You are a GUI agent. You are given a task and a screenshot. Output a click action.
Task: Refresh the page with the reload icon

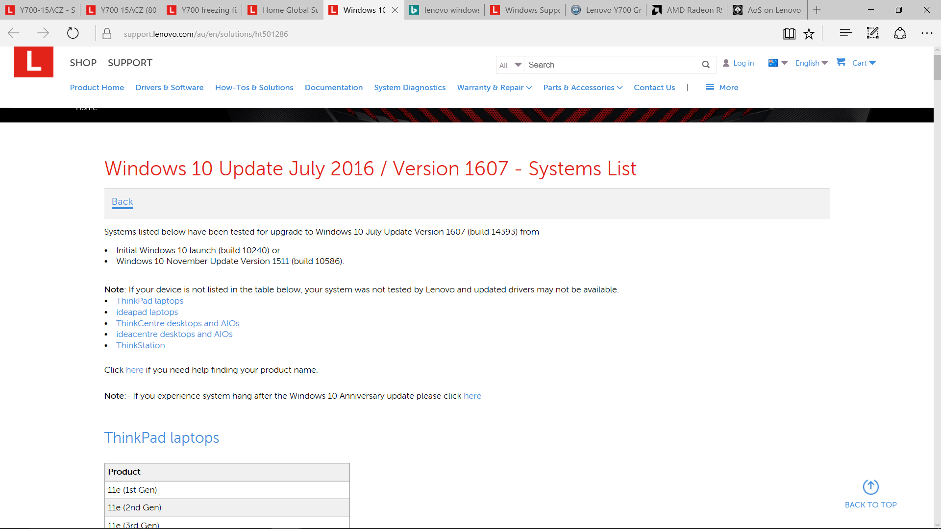tap(73, 33)
